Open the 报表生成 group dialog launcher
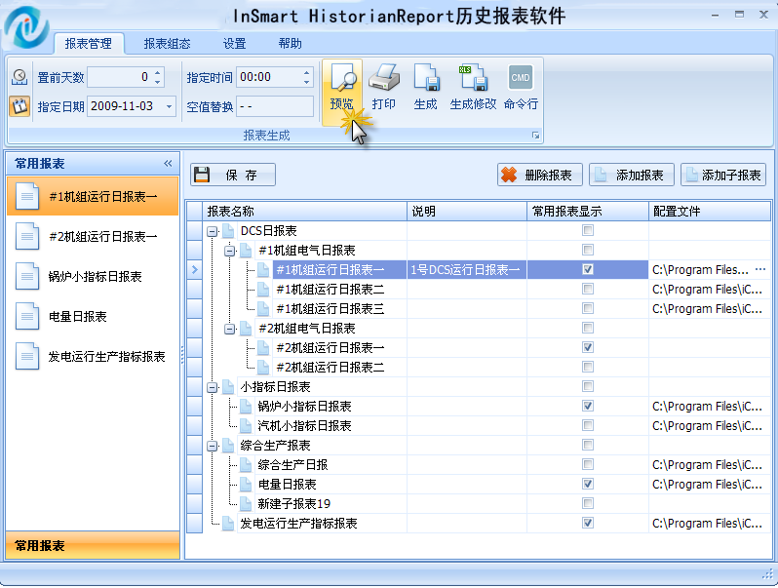Screen dimensions: 778x588 pyautogui.click(x=535, y=136)
